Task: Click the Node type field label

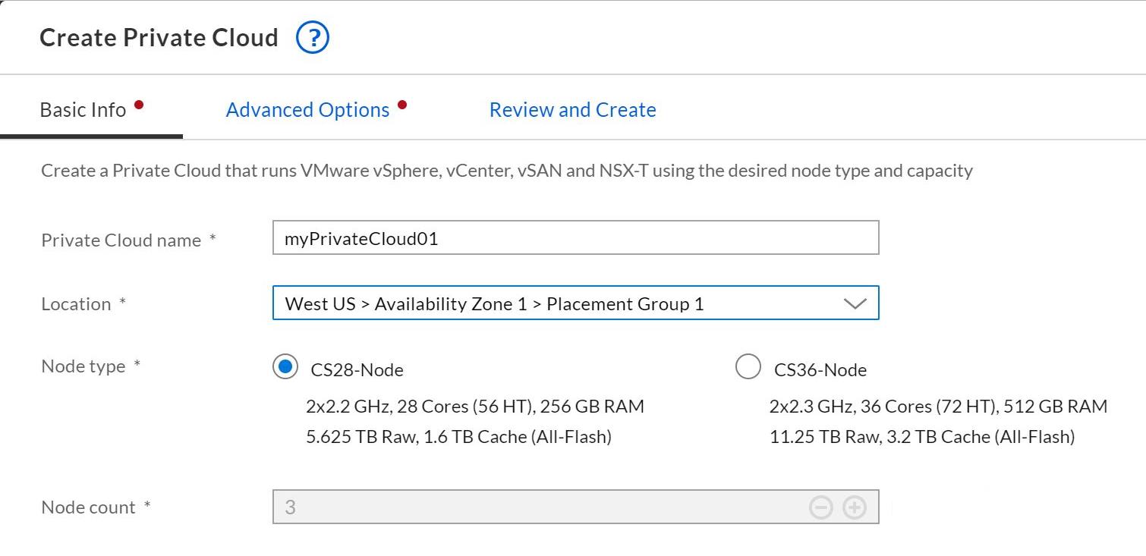Action: tap(83, 366)
